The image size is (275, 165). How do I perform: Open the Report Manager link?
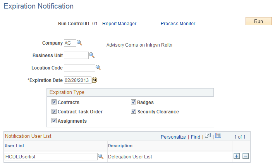(x=119, y=24)
